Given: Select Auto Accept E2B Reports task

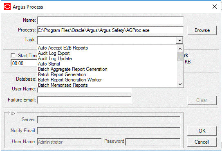Looking at the screenshot, I should pyautogui.click(x=107, y=48).
